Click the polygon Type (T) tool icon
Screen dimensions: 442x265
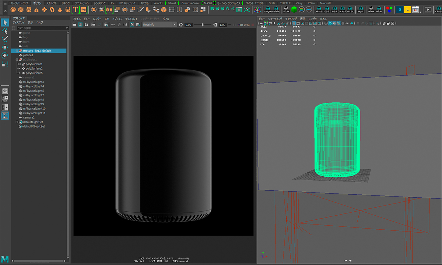76,10
